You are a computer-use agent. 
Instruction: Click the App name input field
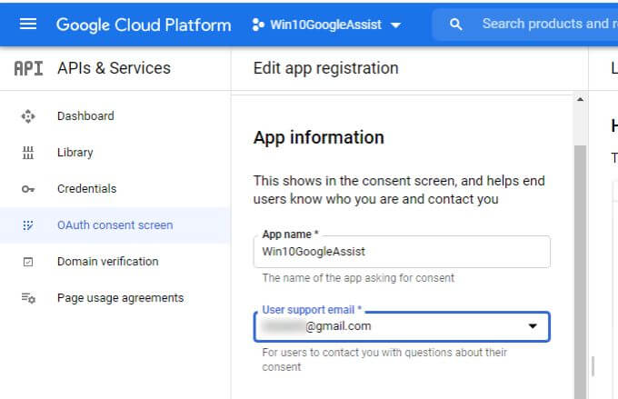(x=401, y=252)
